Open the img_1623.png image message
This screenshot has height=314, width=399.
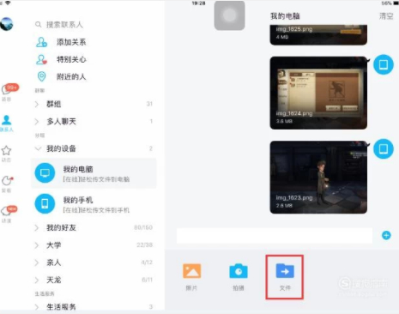click(x=318, y=178)
